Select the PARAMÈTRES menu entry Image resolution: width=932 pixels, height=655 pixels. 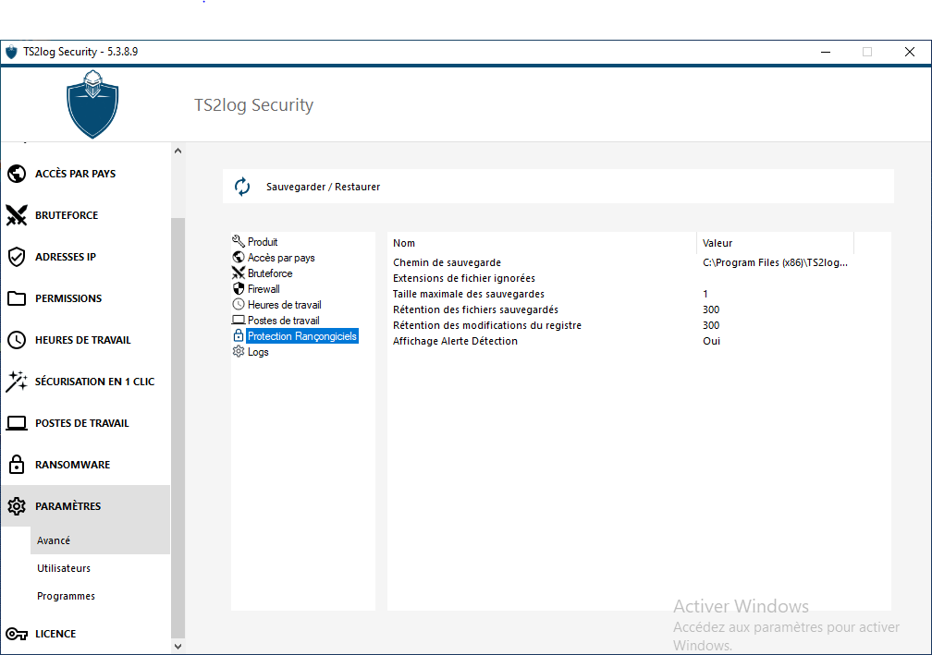(86, 506)
